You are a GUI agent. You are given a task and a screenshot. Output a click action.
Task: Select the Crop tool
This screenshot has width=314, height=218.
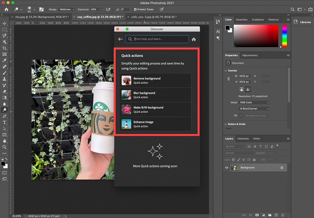(4, 48)
